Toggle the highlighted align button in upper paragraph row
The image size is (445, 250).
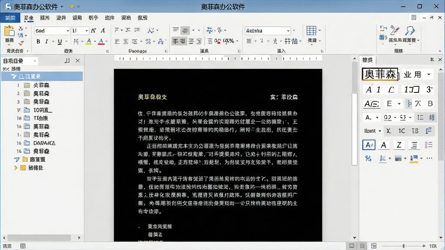[185, 30]
